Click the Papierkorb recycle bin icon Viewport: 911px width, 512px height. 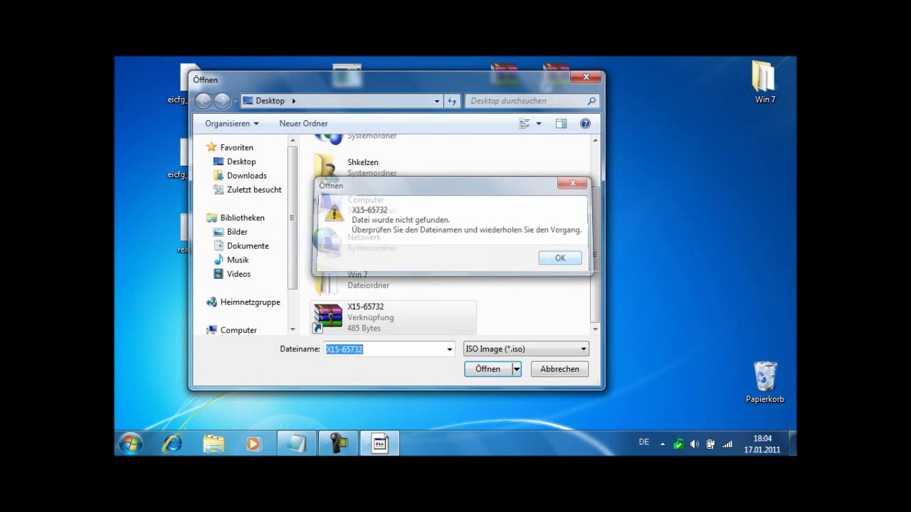(x=765, y=383)
